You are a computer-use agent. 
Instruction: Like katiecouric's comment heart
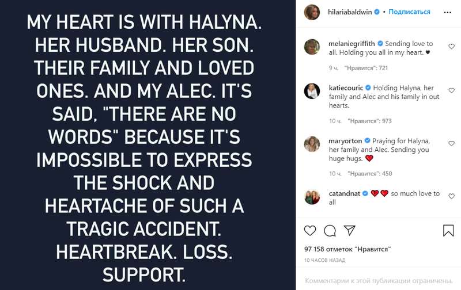[x=451, y=90]
